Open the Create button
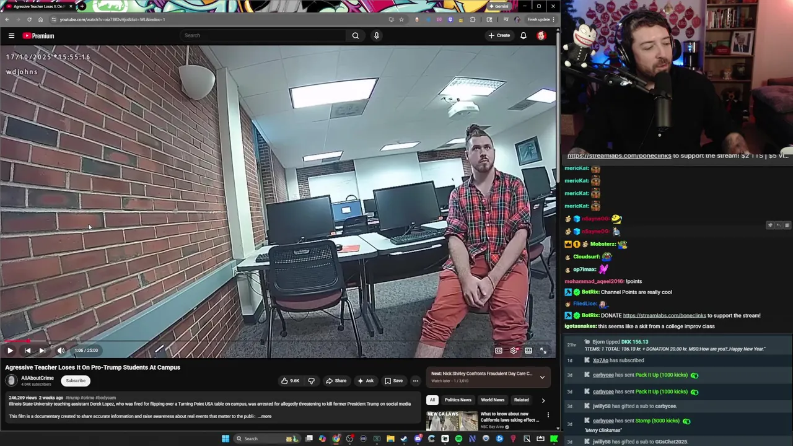 click(x=499, y=35)
